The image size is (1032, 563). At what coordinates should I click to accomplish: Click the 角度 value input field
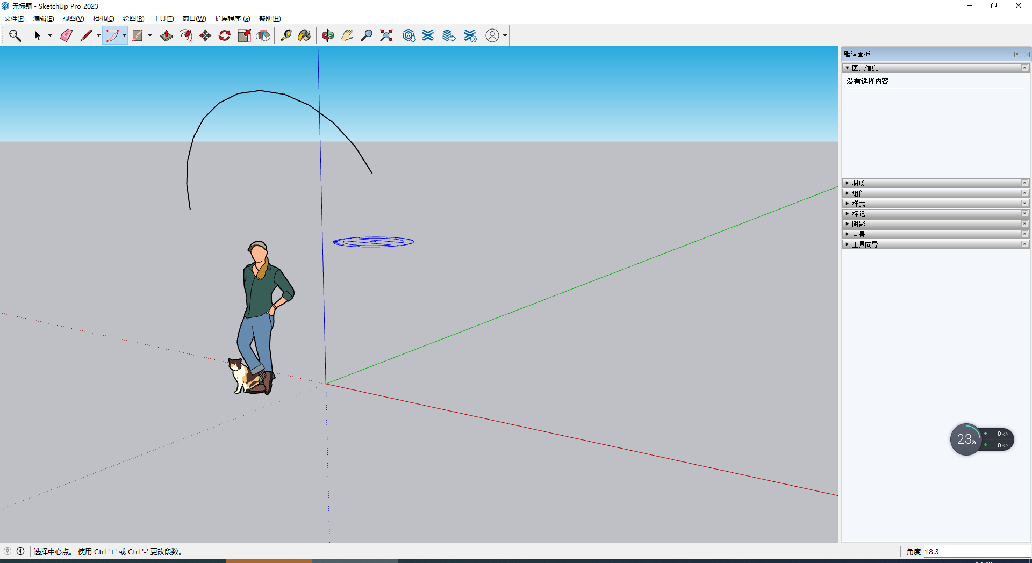(x=976, y=552)
